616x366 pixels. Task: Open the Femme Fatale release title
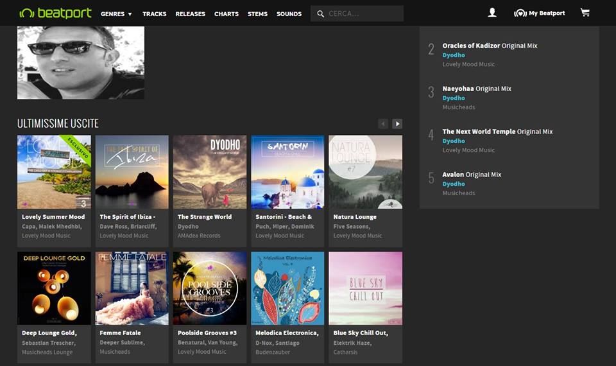(x=120, y=333)
